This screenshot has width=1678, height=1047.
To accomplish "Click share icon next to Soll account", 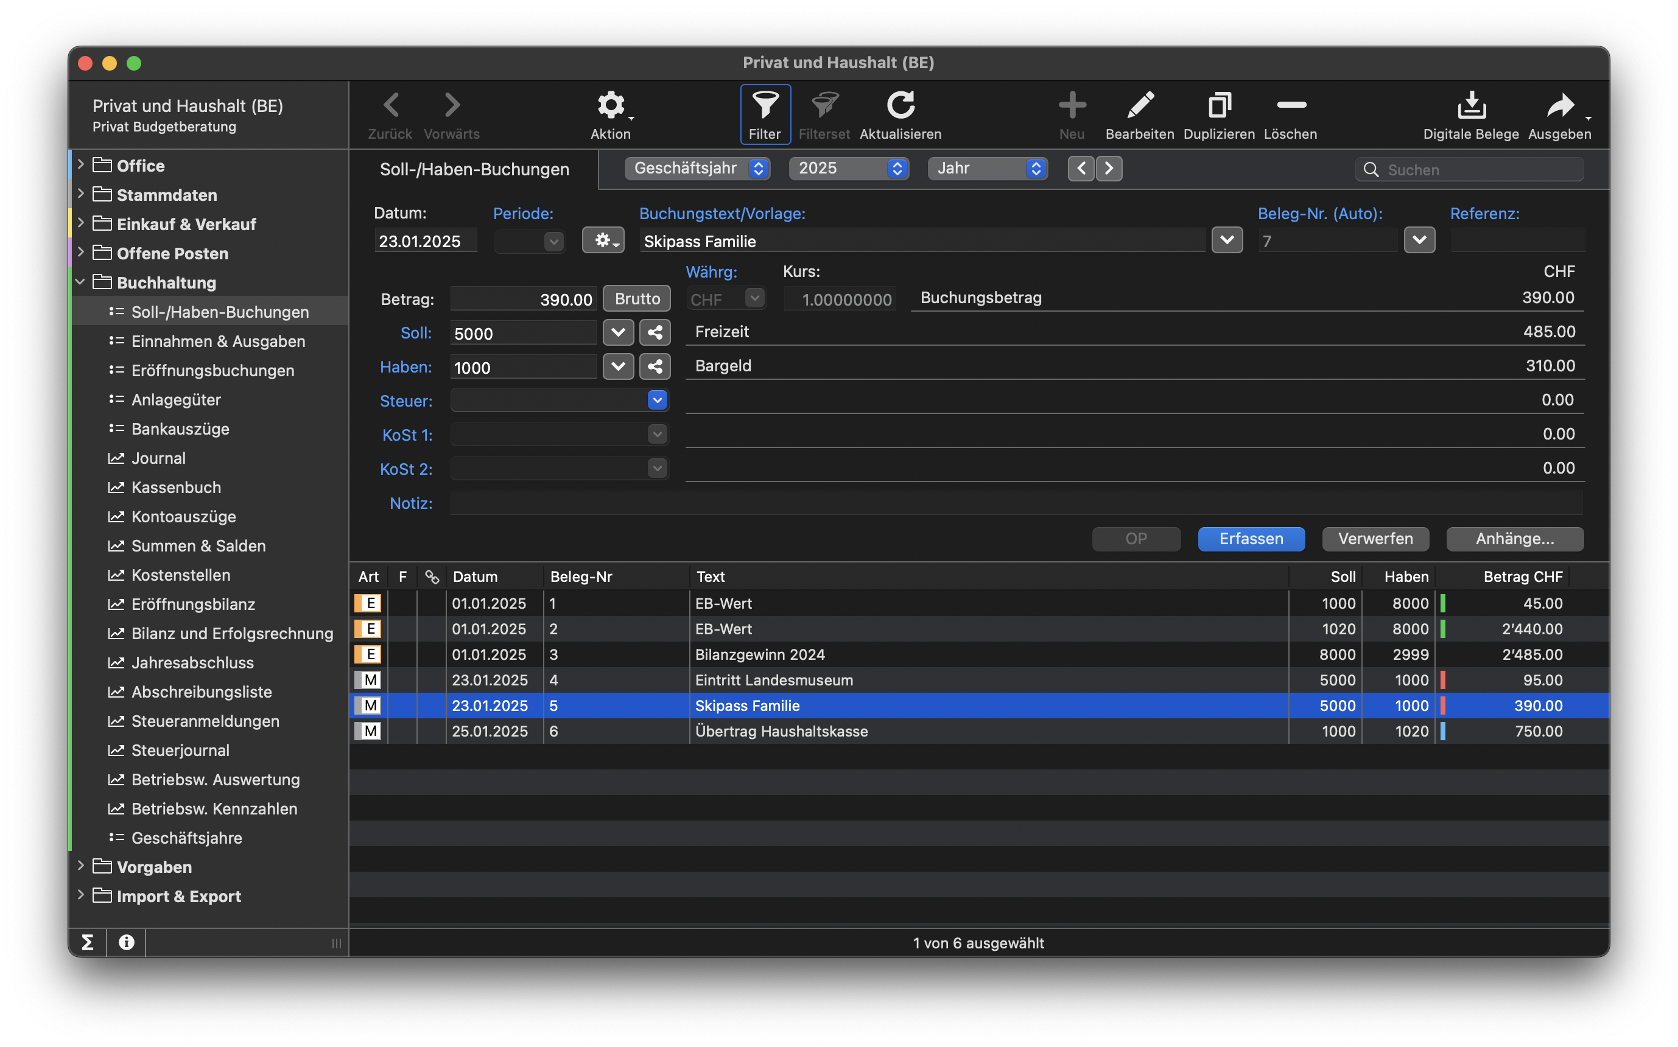I will point(655,333).
